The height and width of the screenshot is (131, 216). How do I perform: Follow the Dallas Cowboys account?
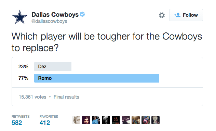coord(186,15)
